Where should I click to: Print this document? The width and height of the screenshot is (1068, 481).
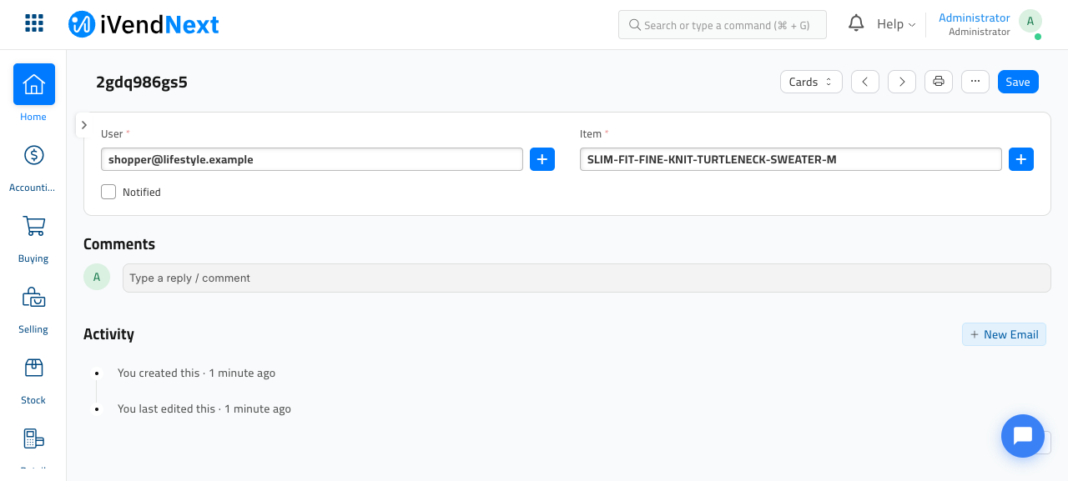click(939, 82)
